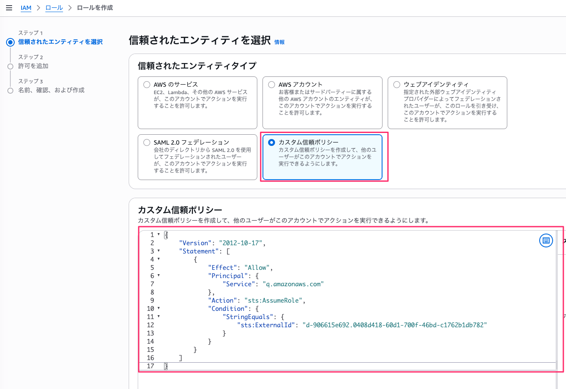Click the sts:ExternalId value string

pos(395,325)
